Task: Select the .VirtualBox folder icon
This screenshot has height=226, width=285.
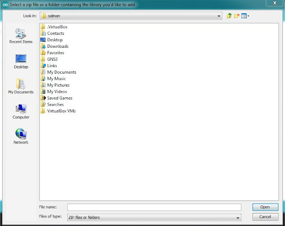Action: click(x=43, y=27)
